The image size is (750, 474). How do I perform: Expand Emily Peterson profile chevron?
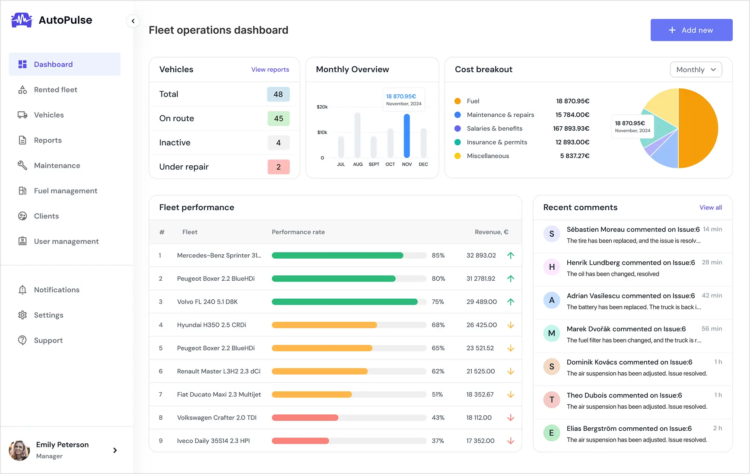click(x=115, y=450)
